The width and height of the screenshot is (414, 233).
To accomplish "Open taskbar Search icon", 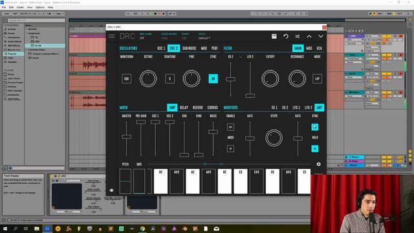I will point(16,228).
